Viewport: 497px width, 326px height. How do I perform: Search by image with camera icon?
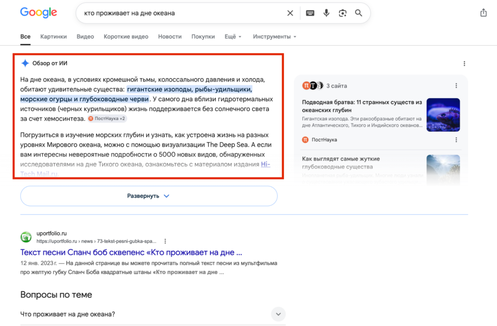(x=342, y=13)
